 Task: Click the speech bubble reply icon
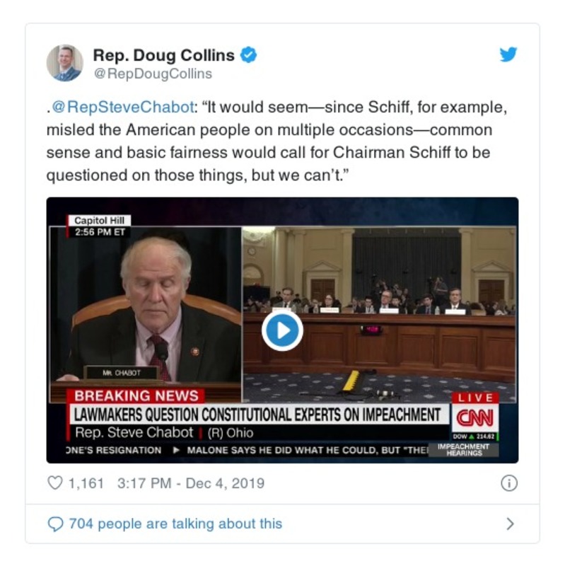point(56,524)
